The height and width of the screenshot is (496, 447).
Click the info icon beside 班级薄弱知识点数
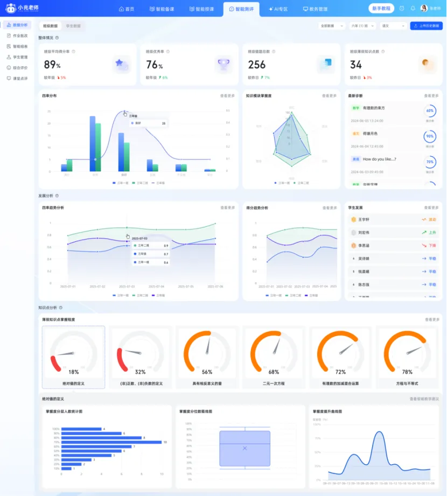(383, 52)
